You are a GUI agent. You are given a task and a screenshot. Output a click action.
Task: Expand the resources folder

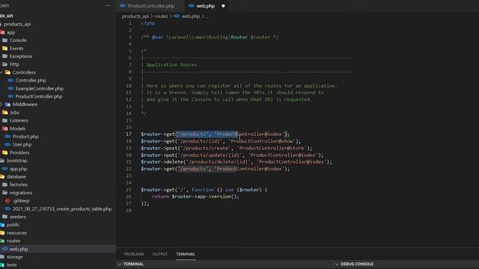pos(16,232)
